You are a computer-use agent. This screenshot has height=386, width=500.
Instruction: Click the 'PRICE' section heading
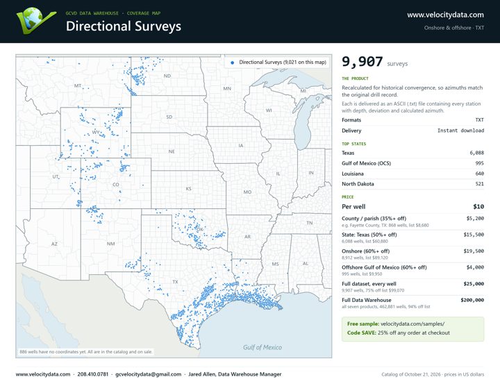click(x=348, y=197)
